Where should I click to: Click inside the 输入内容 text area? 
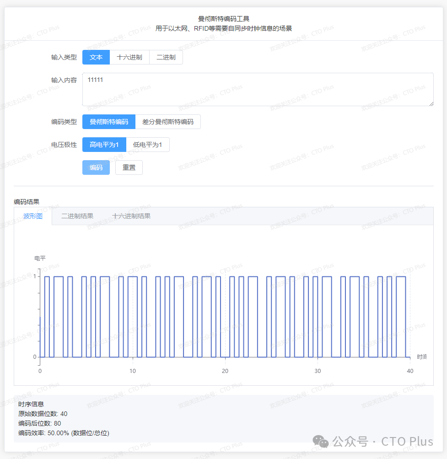click(257, 89)
